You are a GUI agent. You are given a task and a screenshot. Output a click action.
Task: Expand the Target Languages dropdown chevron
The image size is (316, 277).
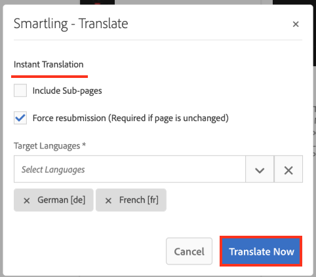coord(260,169)
